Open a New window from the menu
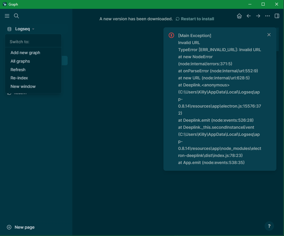The image size is (284, 236). pyautogui.click(x=23, y=86)
